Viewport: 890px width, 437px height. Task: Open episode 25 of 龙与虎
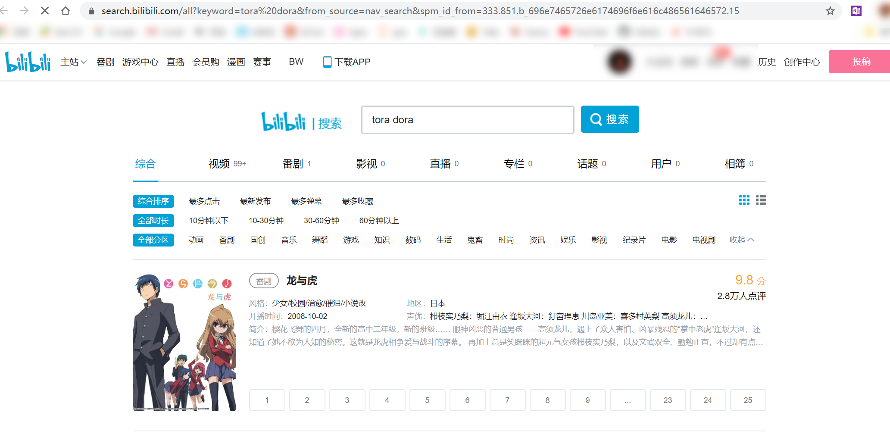coord(748,400)
